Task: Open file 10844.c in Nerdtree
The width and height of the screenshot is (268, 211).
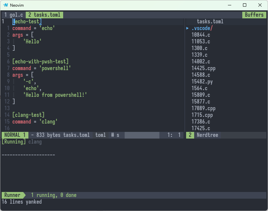Action: (200, 35)
